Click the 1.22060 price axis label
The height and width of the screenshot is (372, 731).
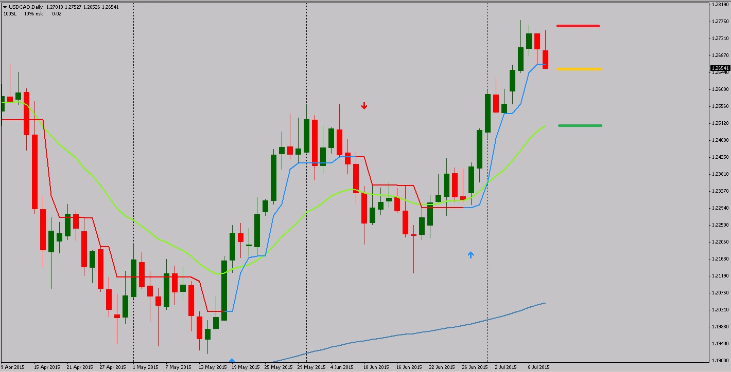coord(721,242)
